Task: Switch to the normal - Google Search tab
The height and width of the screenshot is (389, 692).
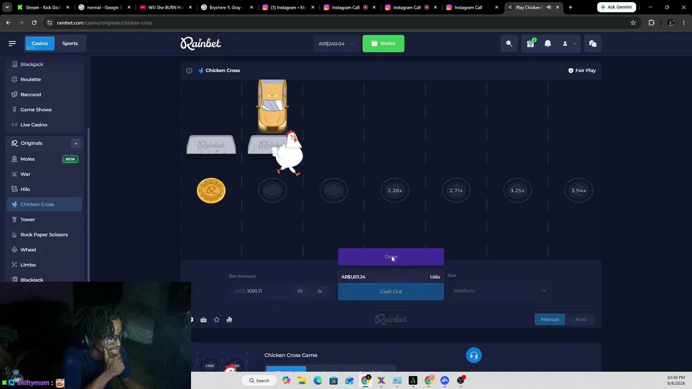Action: pos(105,7)
